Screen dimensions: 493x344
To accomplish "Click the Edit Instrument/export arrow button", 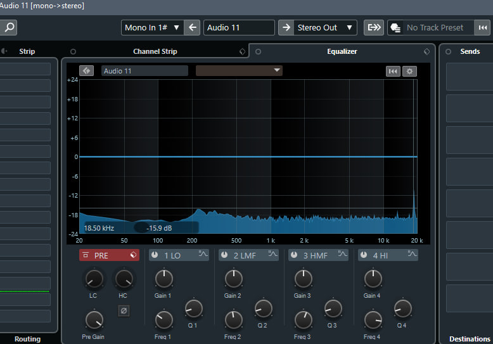I will click(x=374, y=28).
